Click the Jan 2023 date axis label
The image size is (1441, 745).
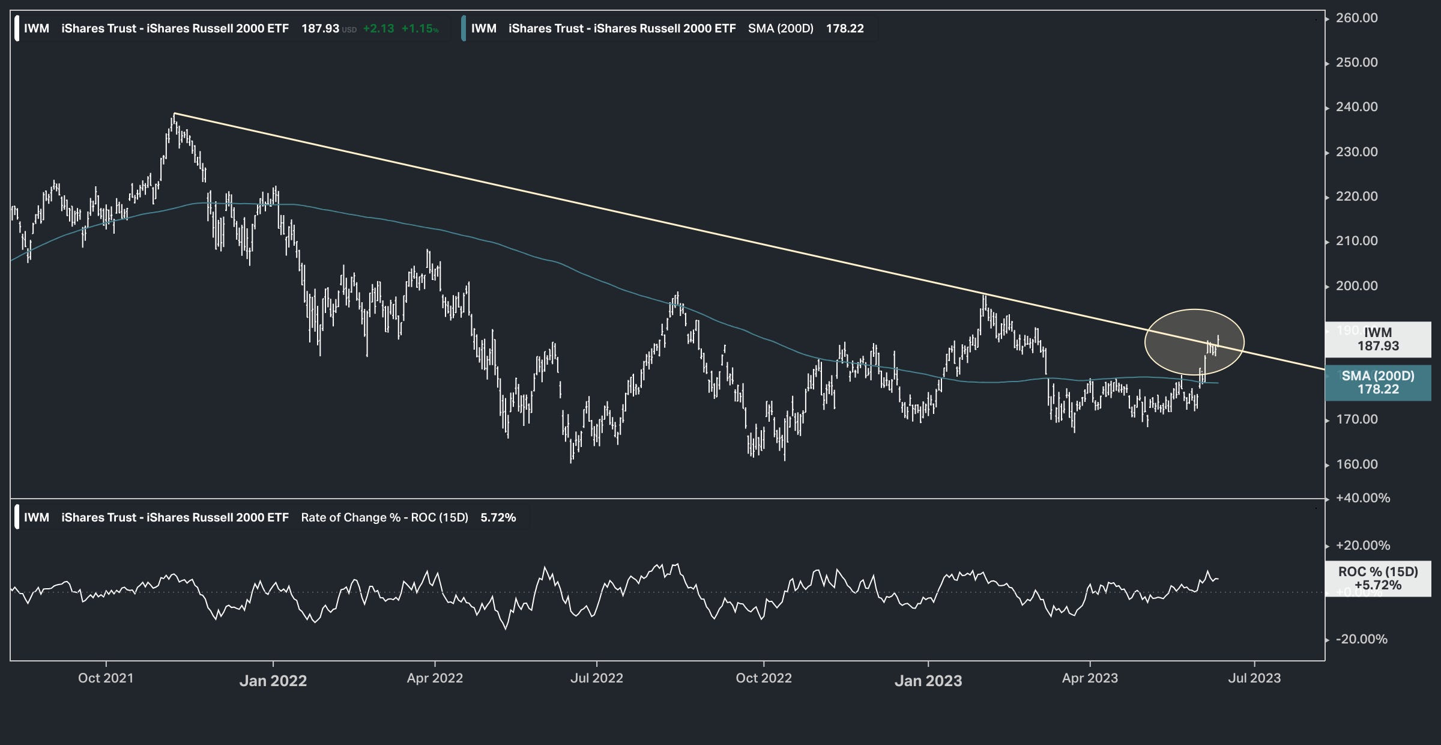[x=928, y=681]
